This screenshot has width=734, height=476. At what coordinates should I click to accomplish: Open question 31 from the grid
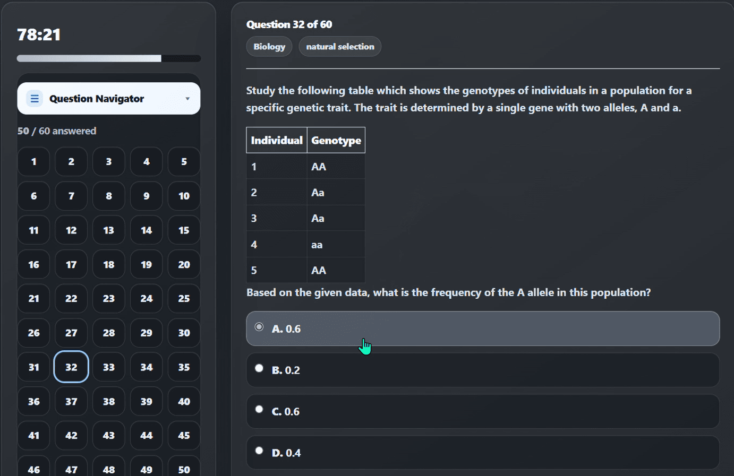pyautogui.click(x=33, y=367)
